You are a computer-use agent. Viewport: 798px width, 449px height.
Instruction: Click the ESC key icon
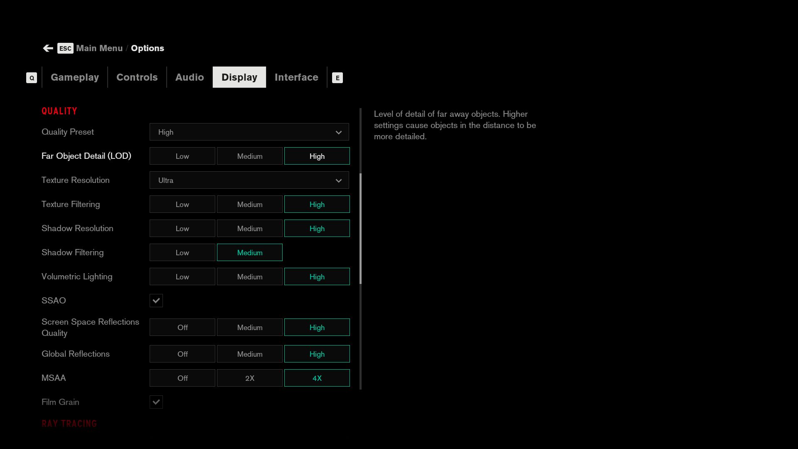click(65, 48)
